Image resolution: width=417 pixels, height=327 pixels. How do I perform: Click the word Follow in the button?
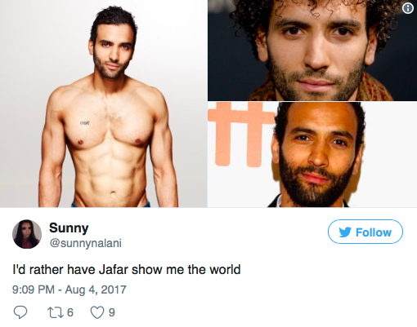click(x=374, y=232)
